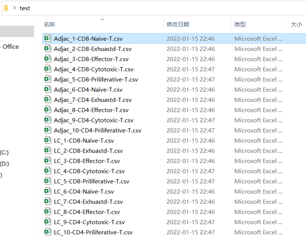Image resolution: width=306 pixels, height=240 pixels.
Task: Click the Excel icon of LC_2-CD8-Exhuastd-T.csv
Action: click(48, 150)
